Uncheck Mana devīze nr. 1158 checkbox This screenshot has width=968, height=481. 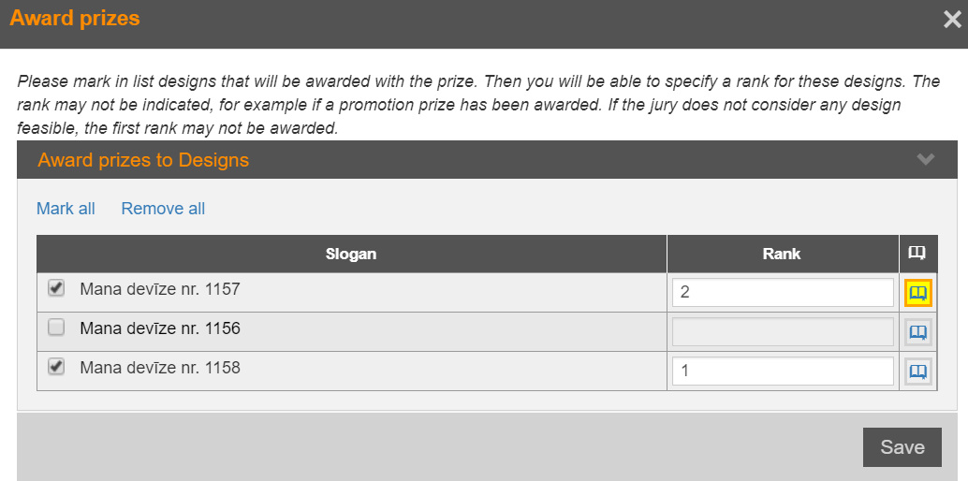56,368
